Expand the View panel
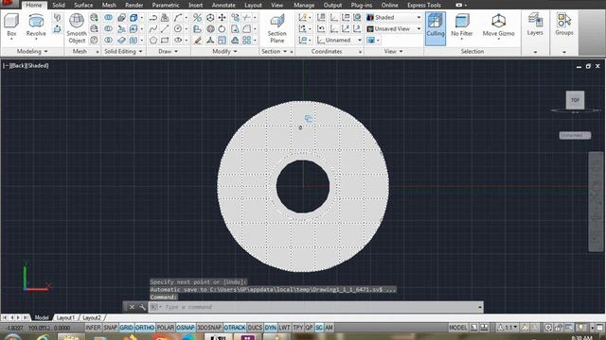 click(394, 51)
